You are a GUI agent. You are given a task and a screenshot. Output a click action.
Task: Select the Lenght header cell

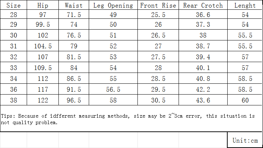click(245, 5)
